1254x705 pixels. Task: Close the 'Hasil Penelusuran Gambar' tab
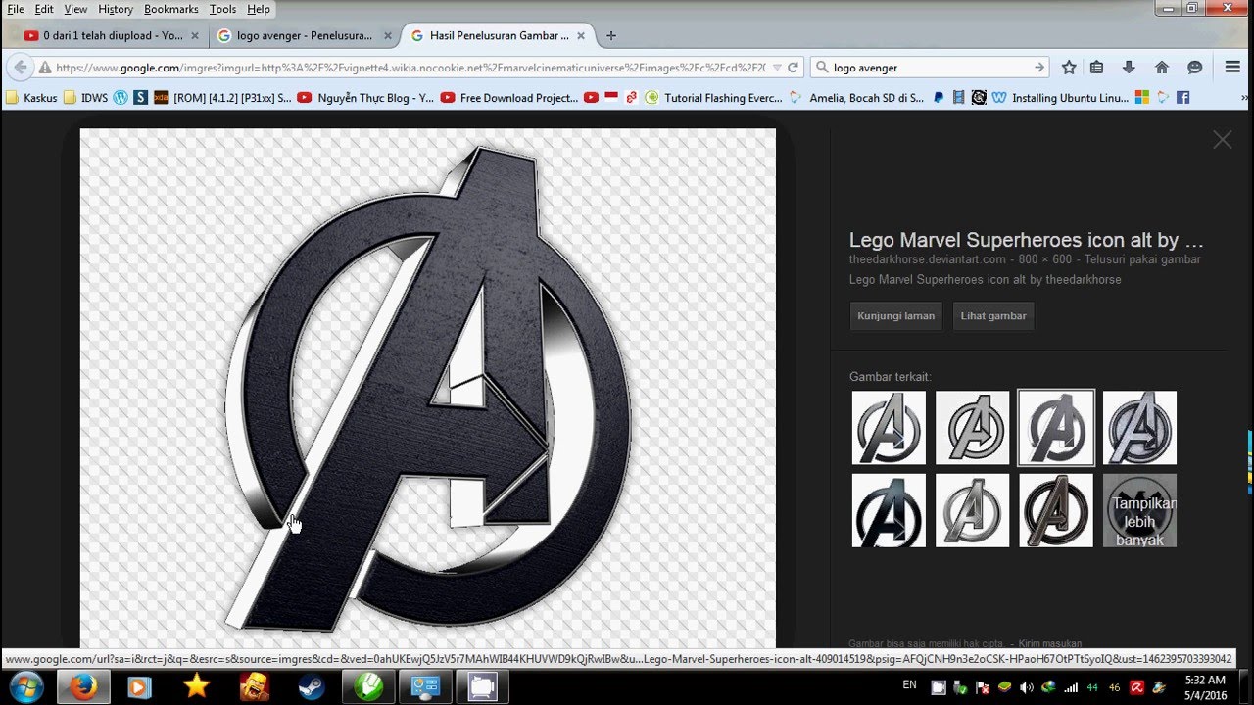(581, 36)
